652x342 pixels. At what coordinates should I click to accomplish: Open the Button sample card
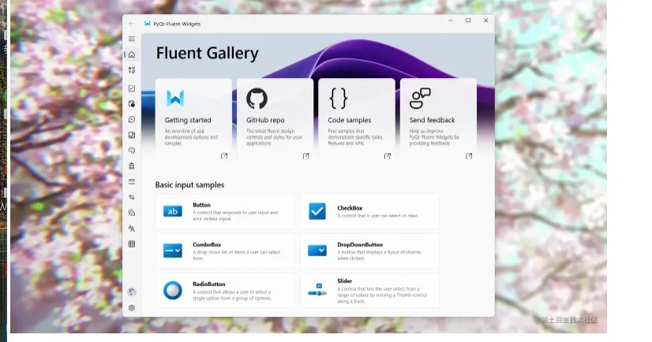point(225,211)
